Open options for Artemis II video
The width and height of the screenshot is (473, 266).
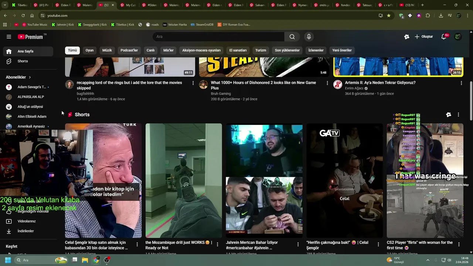(461, 83)
